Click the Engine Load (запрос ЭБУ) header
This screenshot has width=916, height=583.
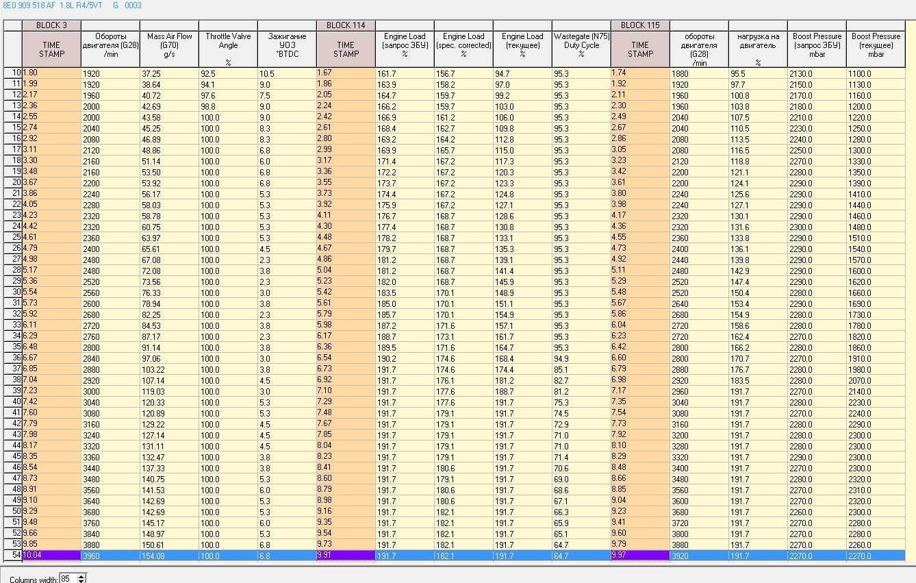[x=405, y=49]
